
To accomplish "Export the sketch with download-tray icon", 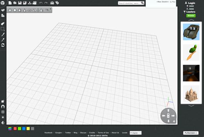I will point(29,3).
